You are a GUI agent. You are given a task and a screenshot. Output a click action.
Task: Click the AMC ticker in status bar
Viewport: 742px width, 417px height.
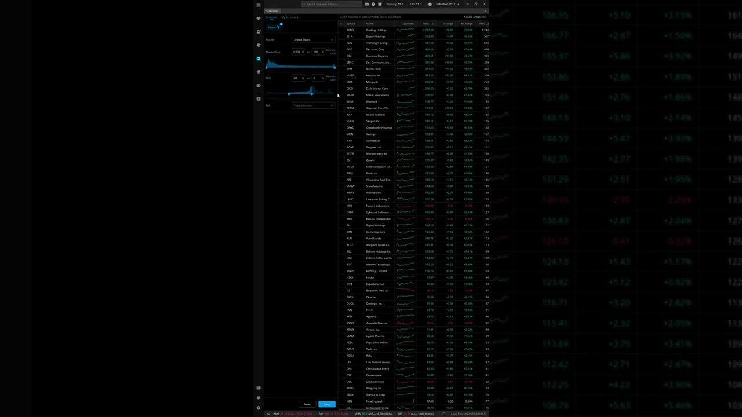[x=292, y=414]
